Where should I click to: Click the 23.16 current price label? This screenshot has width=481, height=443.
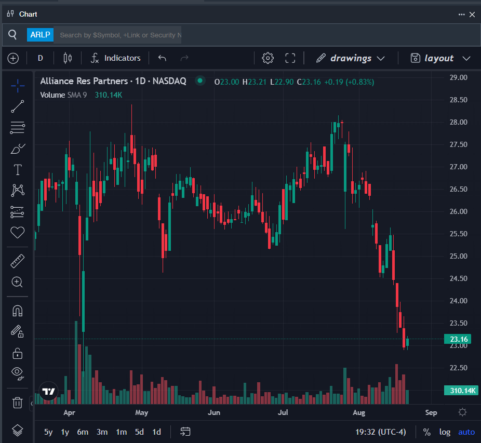[x=458, y=339]
